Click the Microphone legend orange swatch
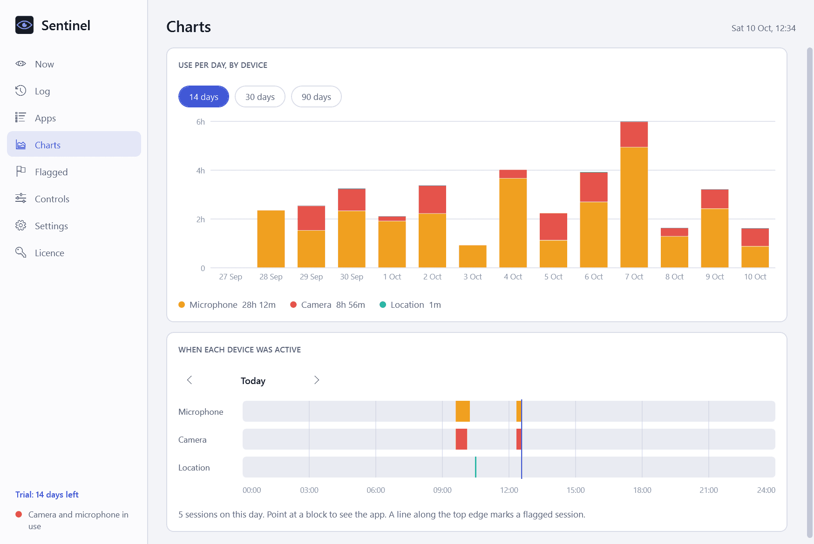The image size is (814, 544). pos(182,305)
